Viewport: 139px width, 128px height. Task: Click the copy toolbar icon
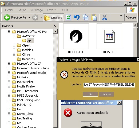coord(85,17)
